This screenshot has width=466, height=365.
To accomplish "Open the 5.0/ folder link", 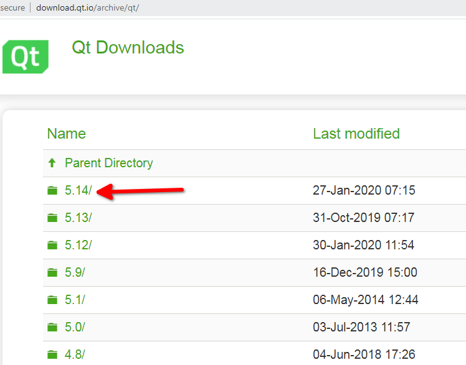I will pyautogui.click(x=75, y=327).
